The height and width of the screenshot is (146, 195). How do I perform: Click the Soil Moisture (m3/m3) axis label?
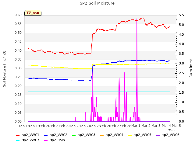coord(4,69)
